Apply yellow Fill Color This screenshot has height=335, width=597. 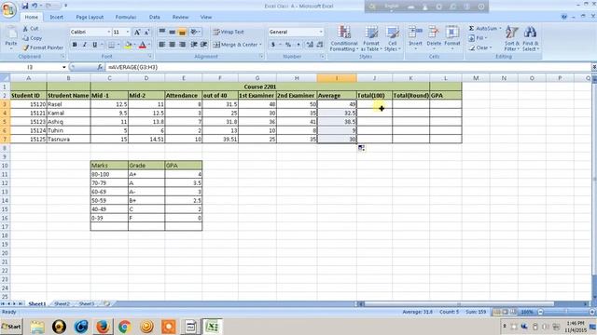pos(128,45)
